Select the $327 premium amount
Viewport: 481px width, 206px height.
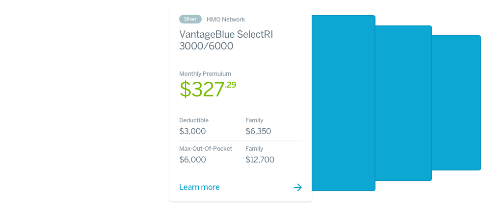pyautogui.click(x=202, y=90)
